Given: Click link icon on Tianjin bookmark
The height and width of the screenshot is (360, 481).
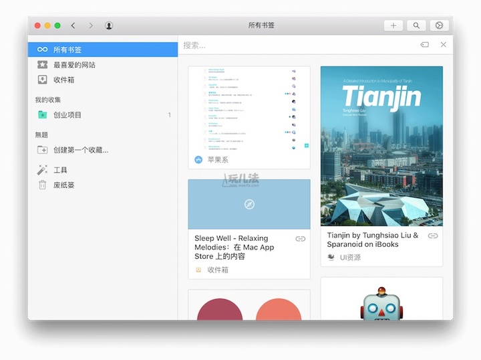Looking at the screenshot, I should [433, 236].
